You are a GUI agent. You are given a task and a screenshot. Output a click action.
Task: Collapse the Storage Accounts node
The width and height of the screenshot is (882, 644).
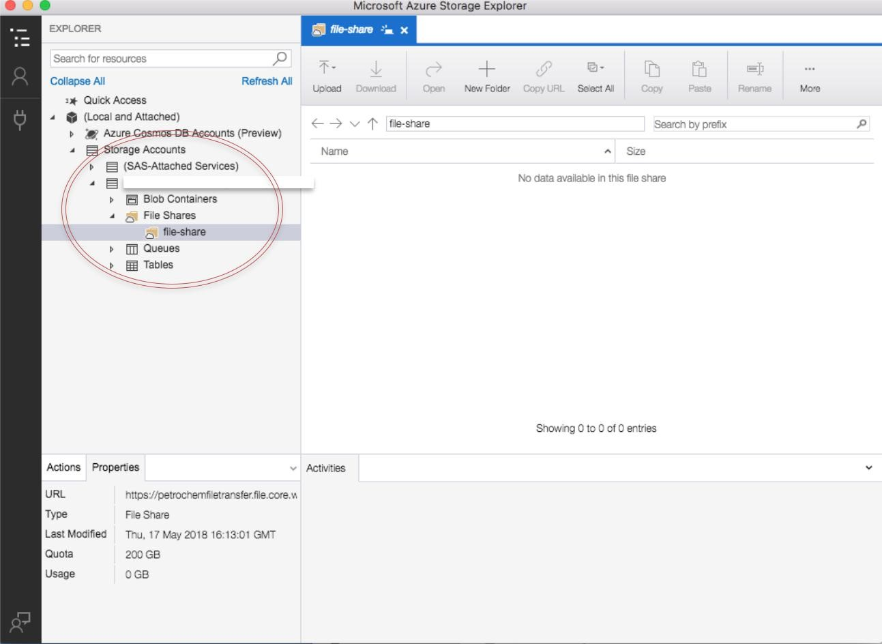point(72,150)
